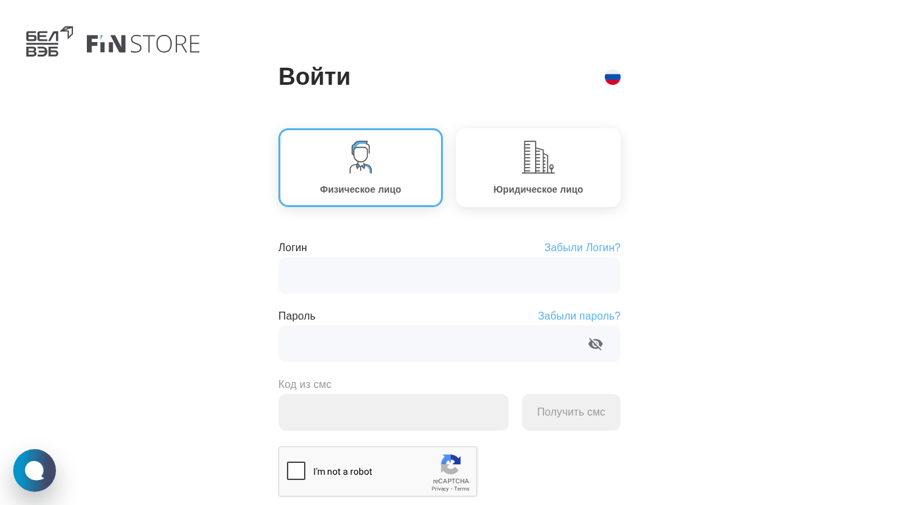Open the reCAPTCHA Terms link
899x505 pixels.
[x=462, y=489]
